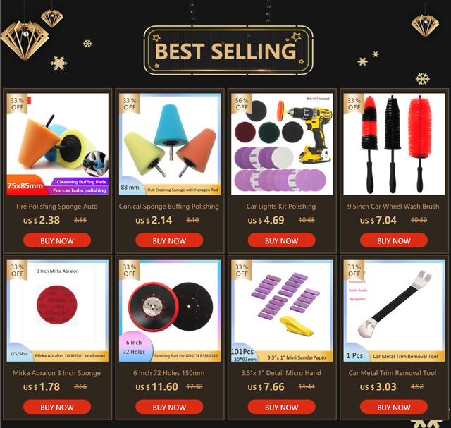Click the BEST SELLING banner sign
This screenshot has width=451, height=428.
click(x=228, y=50)
